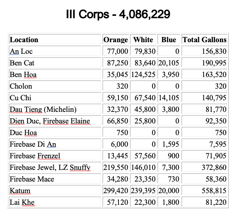The height and width of the screenshot is (216, 235).
Task: Select the Location column header
Action: point(24,39)
